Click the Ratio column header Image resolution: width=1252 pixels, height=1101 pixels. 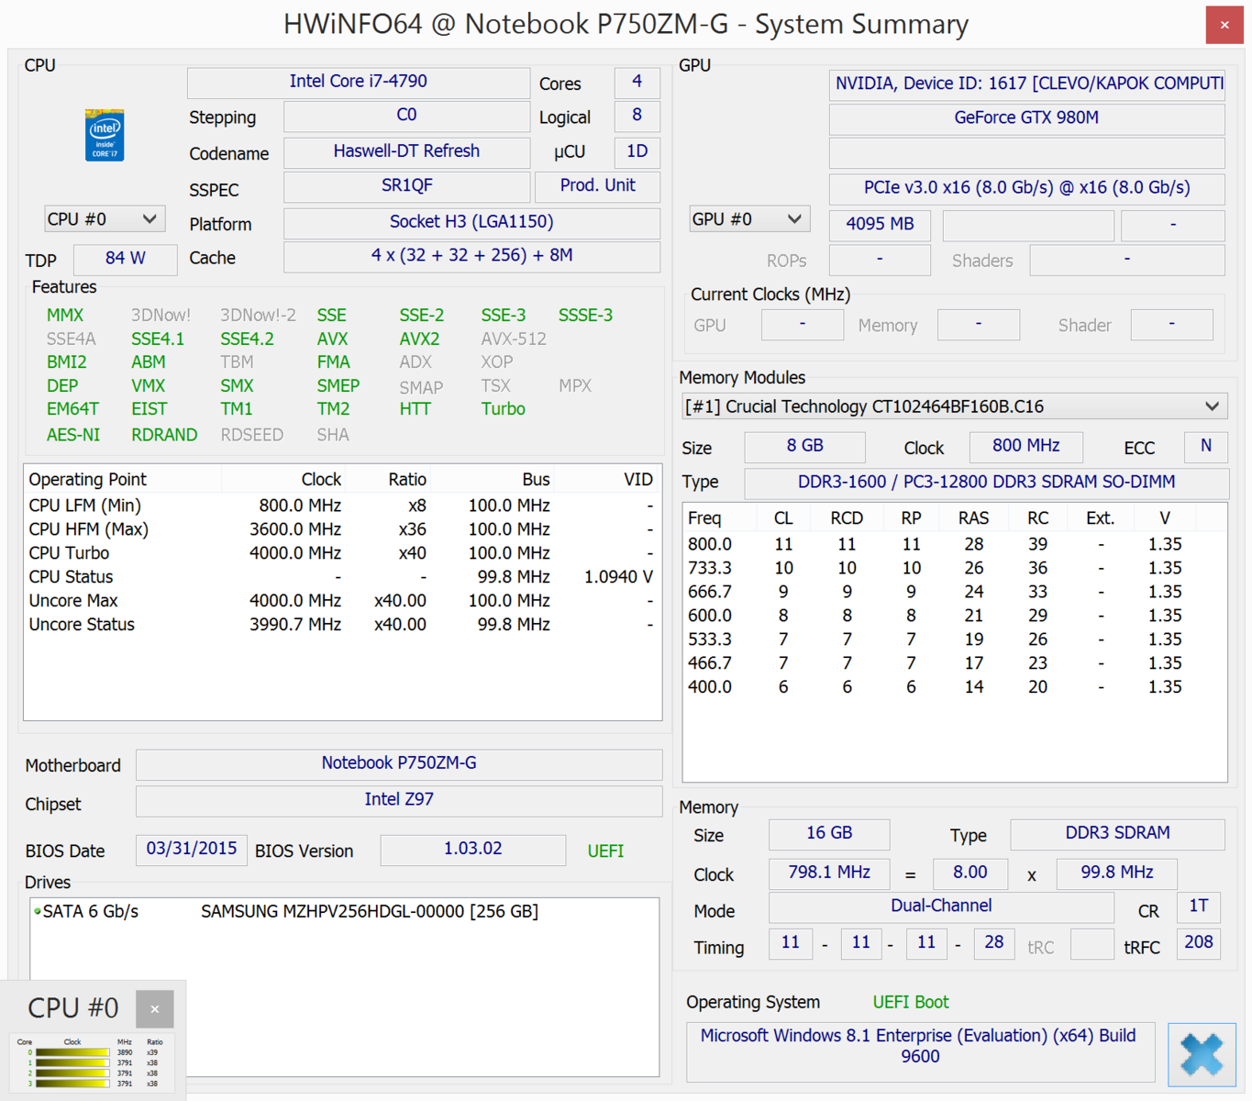[389, 479]
